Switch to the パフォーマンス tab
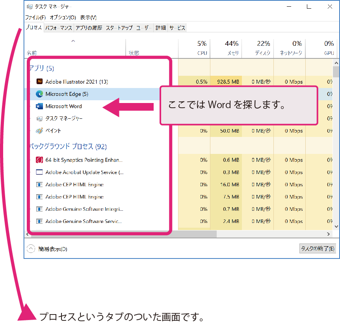 [59, 28]
